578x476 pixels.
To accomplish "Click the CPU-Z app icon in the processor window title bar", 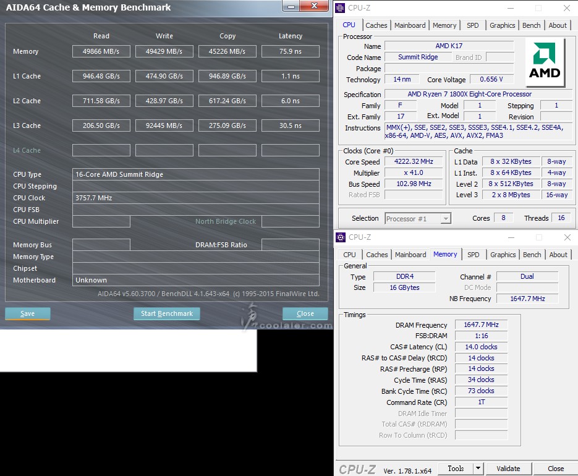I will (340, 8).
